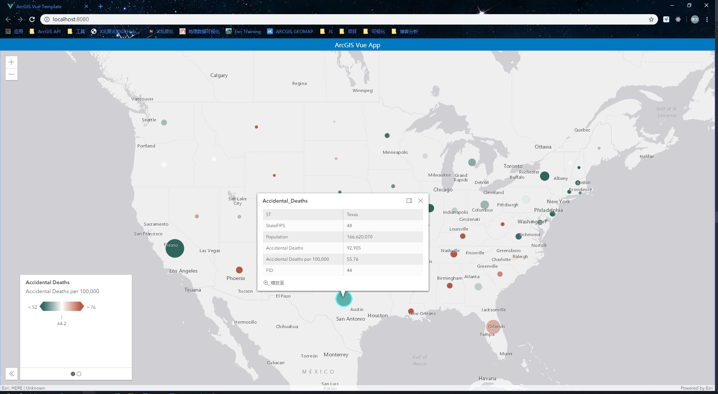This screenshot has width=718, height=394.
Task: Click the 92,905 accidental deaths value
Action: pyautogui.click(x=354, y=248)
